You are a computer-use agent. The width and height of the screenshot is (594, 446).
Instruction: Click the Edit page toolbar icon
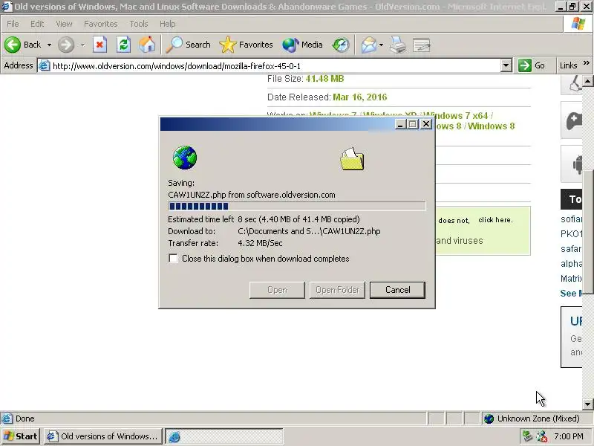pos(422,45)
